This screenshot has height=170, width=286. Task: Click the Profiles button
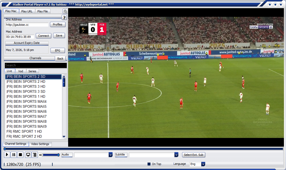pos(58,24)
